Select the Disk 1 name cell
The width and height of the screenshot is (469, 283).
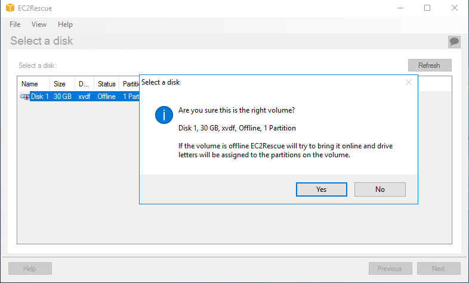(x=40, y=97)
